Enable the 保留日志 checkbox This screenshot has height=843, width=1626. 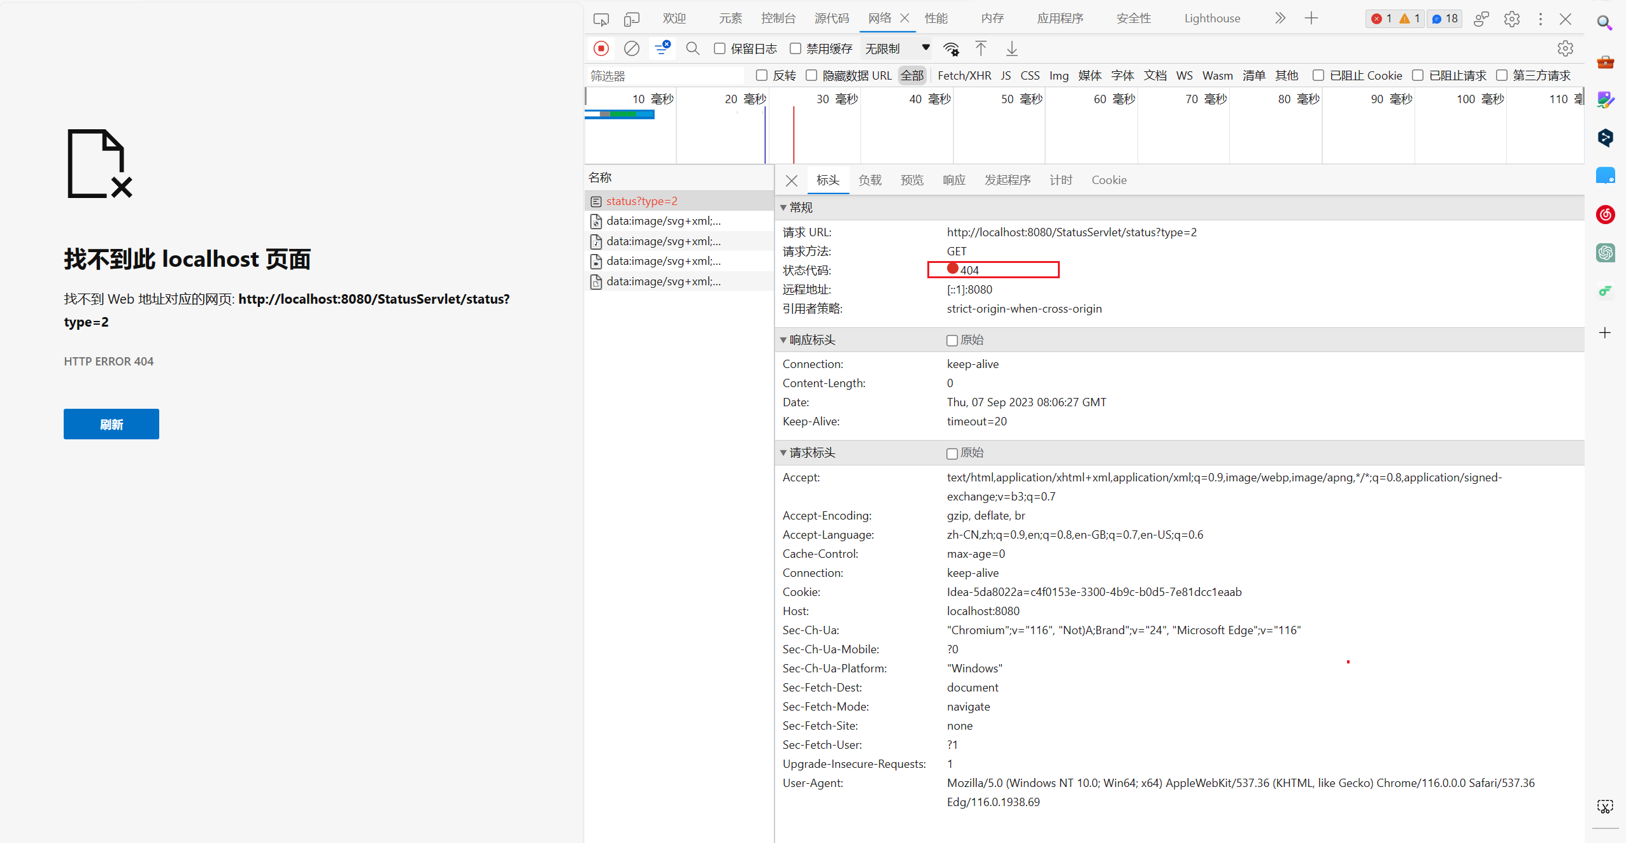pos(720,48)
